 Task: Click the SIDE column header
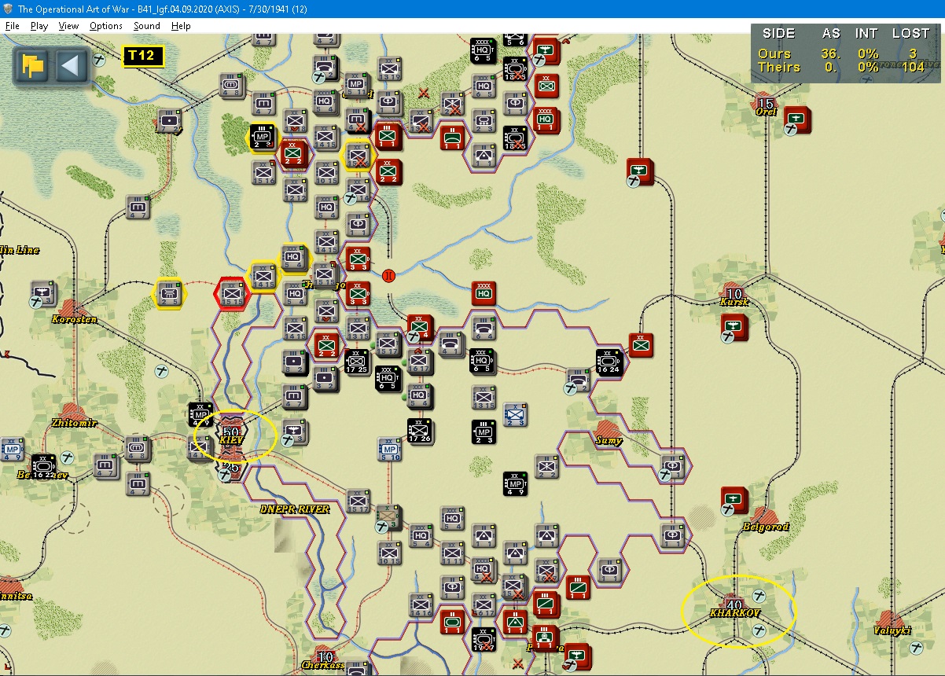click(778, 34)
